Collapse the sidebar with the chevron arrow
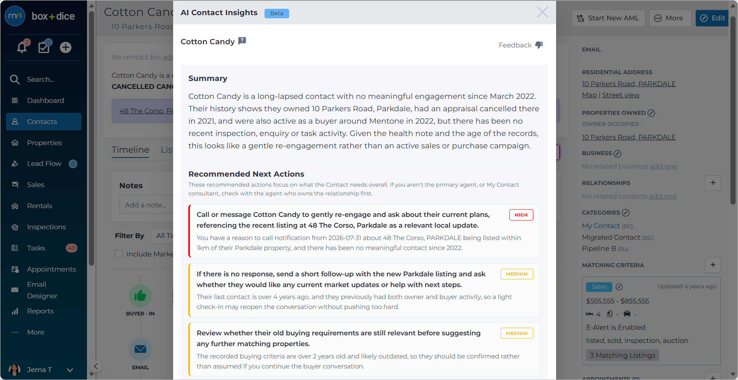 96,366
